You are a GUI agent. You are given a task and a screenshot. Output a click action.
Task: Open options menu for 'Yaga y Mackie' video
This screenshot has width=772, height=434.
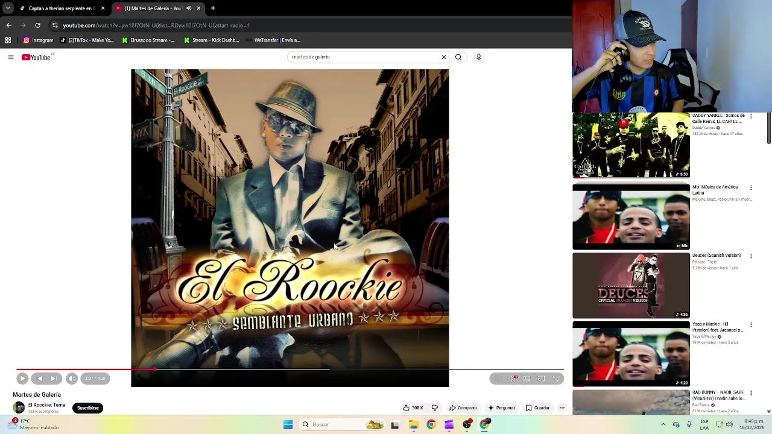(751, 325)
